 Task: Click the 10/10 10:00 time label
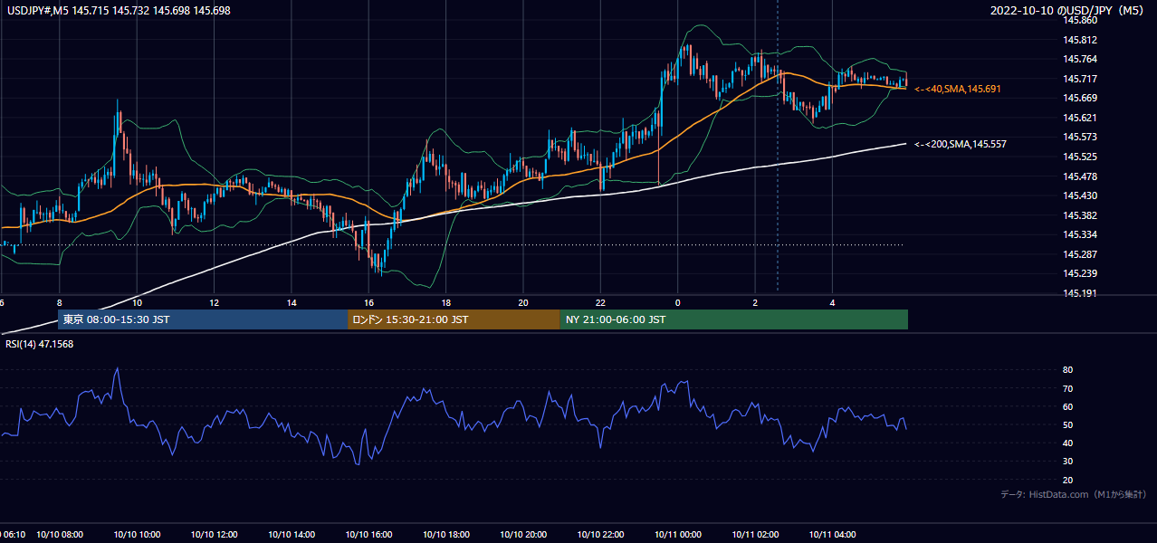click(x=137, y=535)
